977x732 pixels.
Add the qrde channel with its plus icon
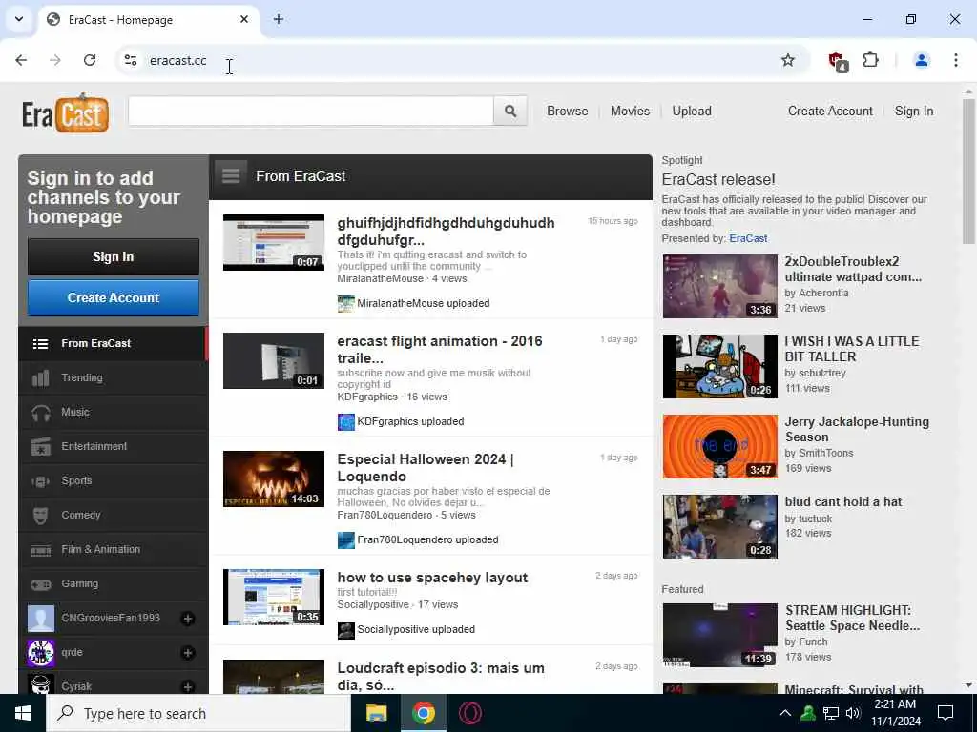coord(188,652)
